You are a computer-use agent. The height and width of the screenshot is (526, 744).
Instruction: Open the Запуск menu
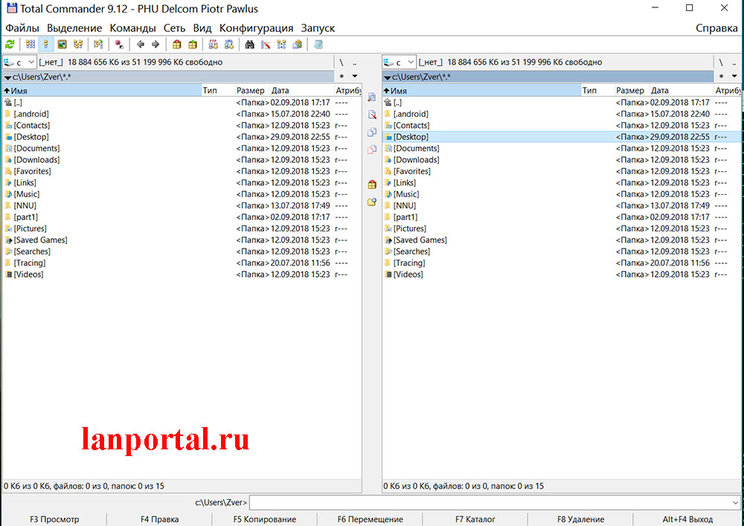click(318, 28)
